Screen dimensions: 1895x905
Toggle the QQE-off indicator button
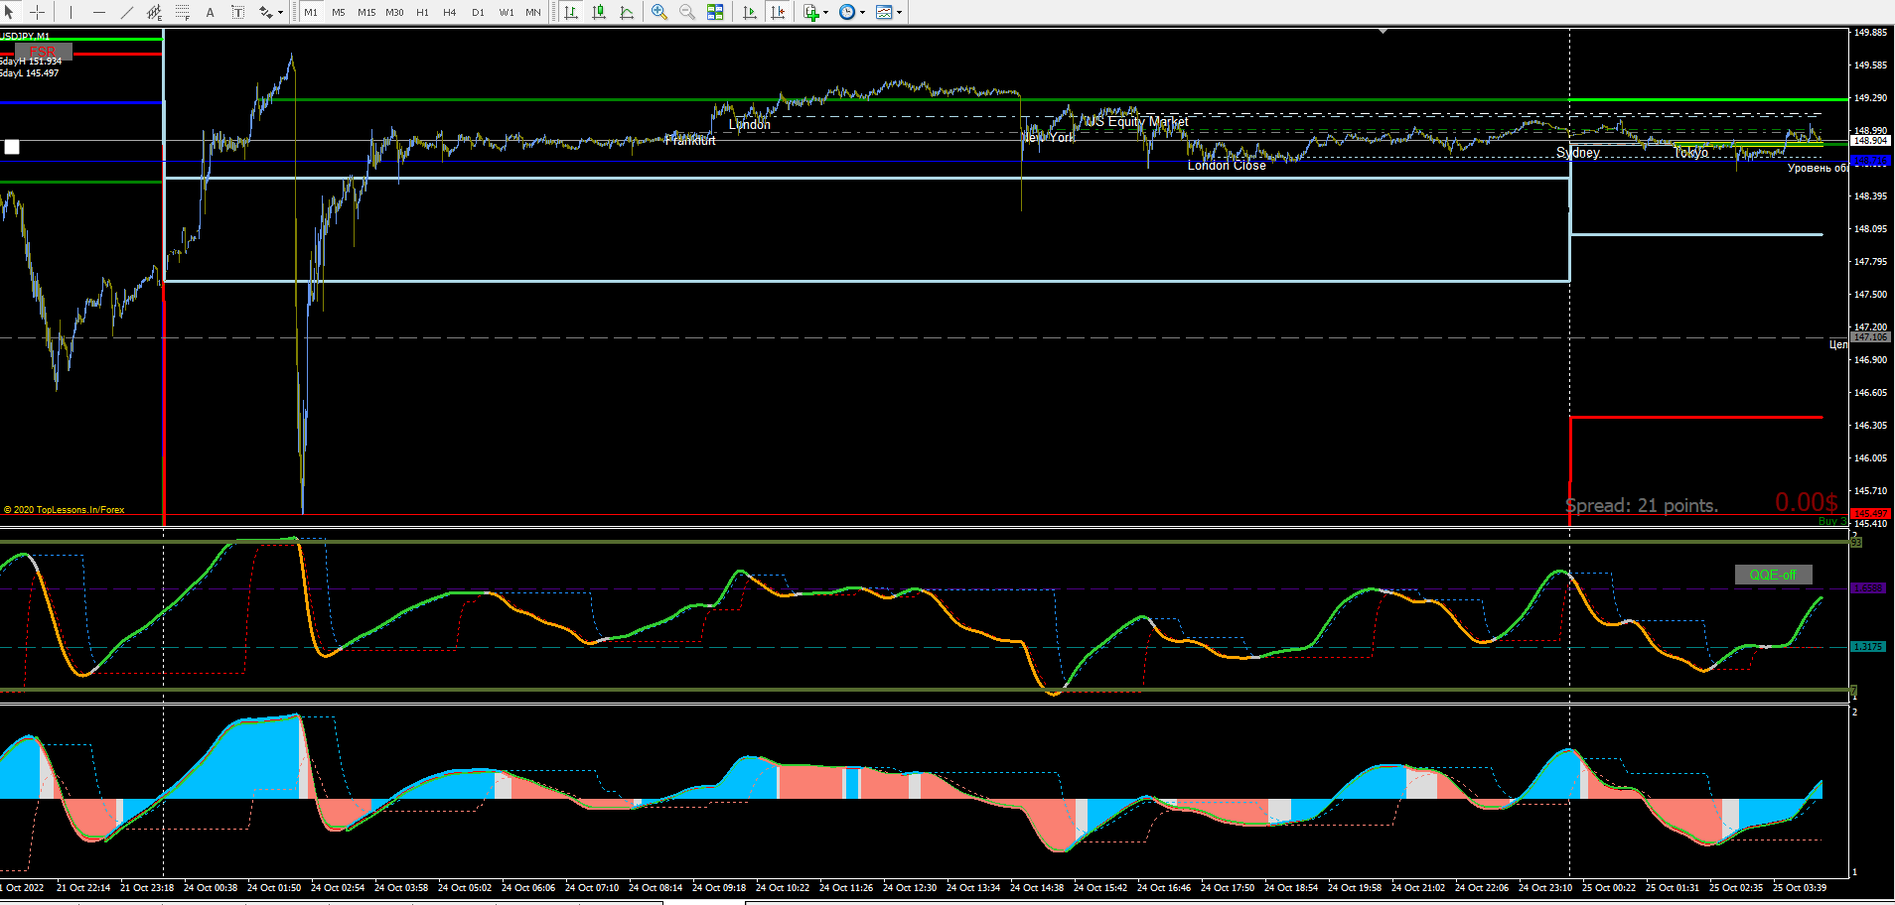coord(1773,575)
